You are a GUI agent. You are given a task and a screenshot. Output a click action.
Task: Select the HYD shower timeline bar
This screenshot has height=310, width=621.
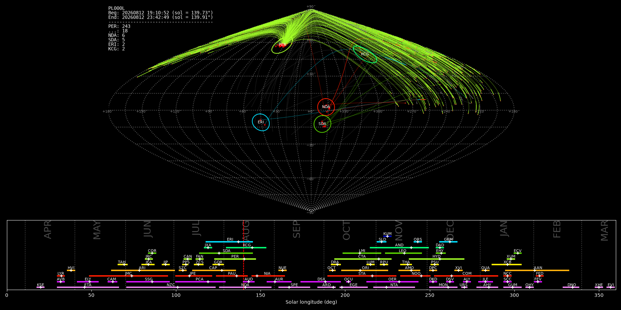pos(436,259)
